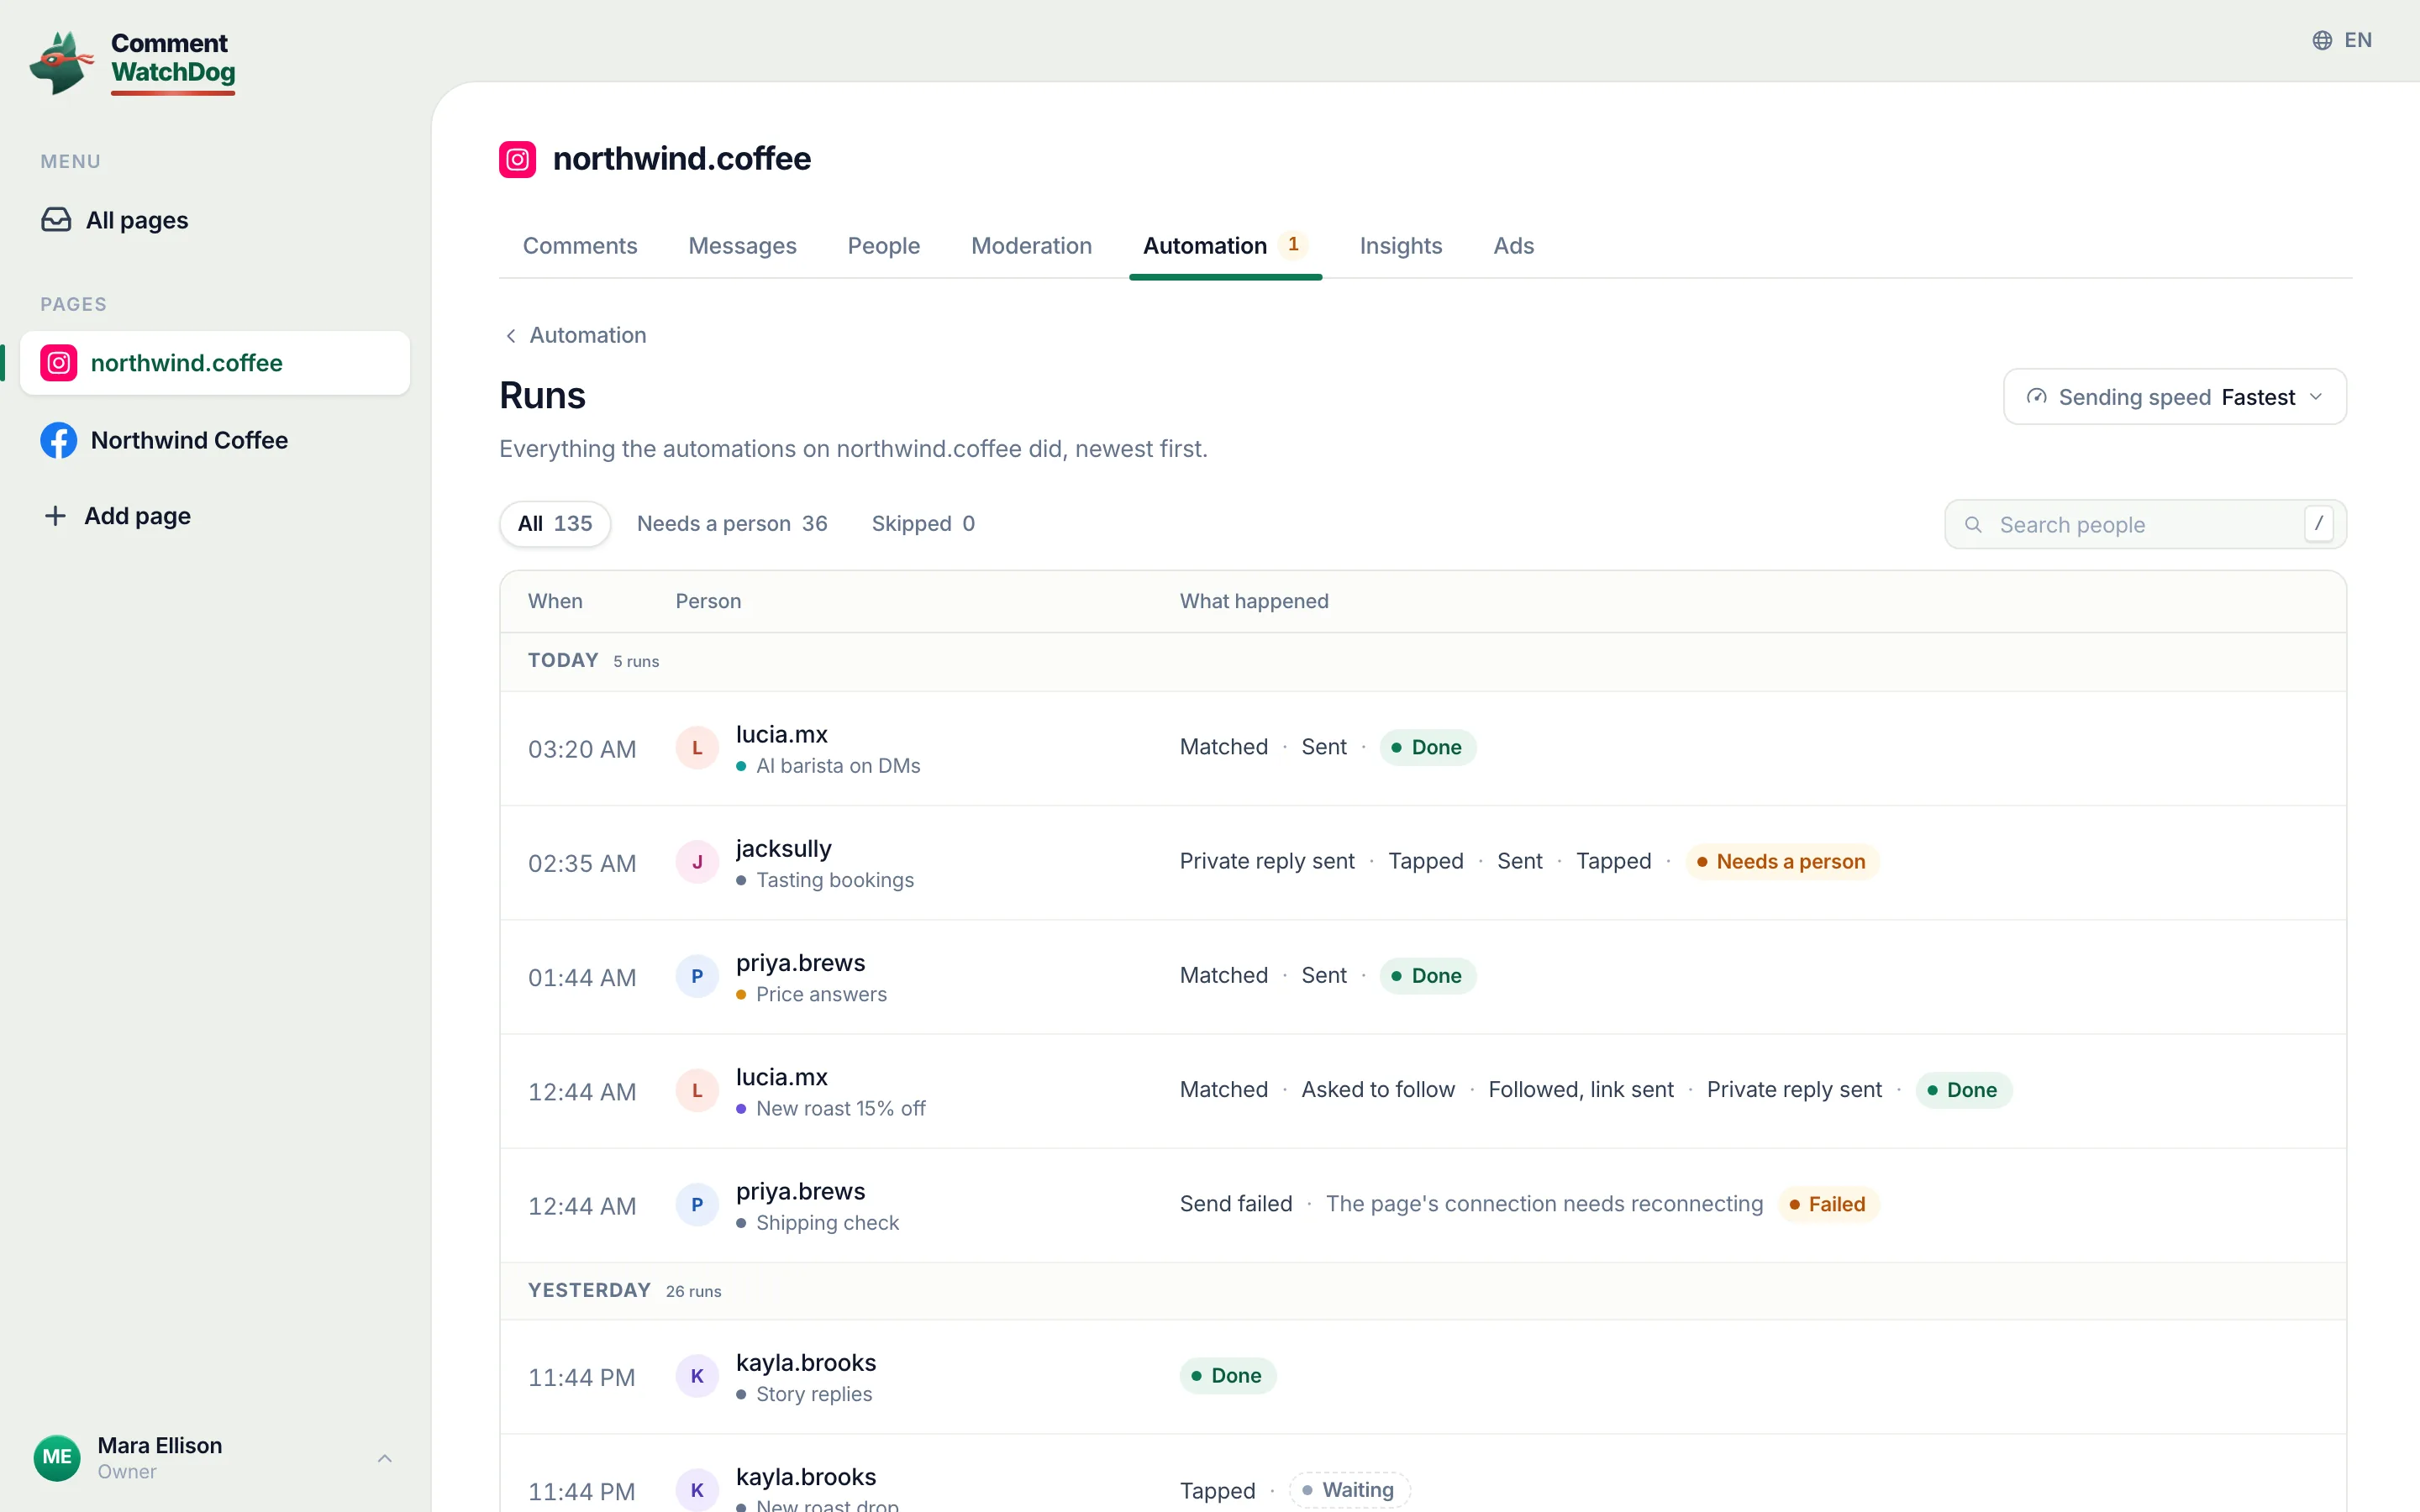Select the Automation tab

click(1225, 246)
